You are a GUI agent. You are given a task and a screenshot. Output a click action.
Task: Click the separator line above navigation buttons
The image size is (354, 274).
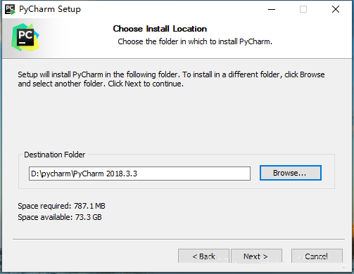tap(179, 240)
